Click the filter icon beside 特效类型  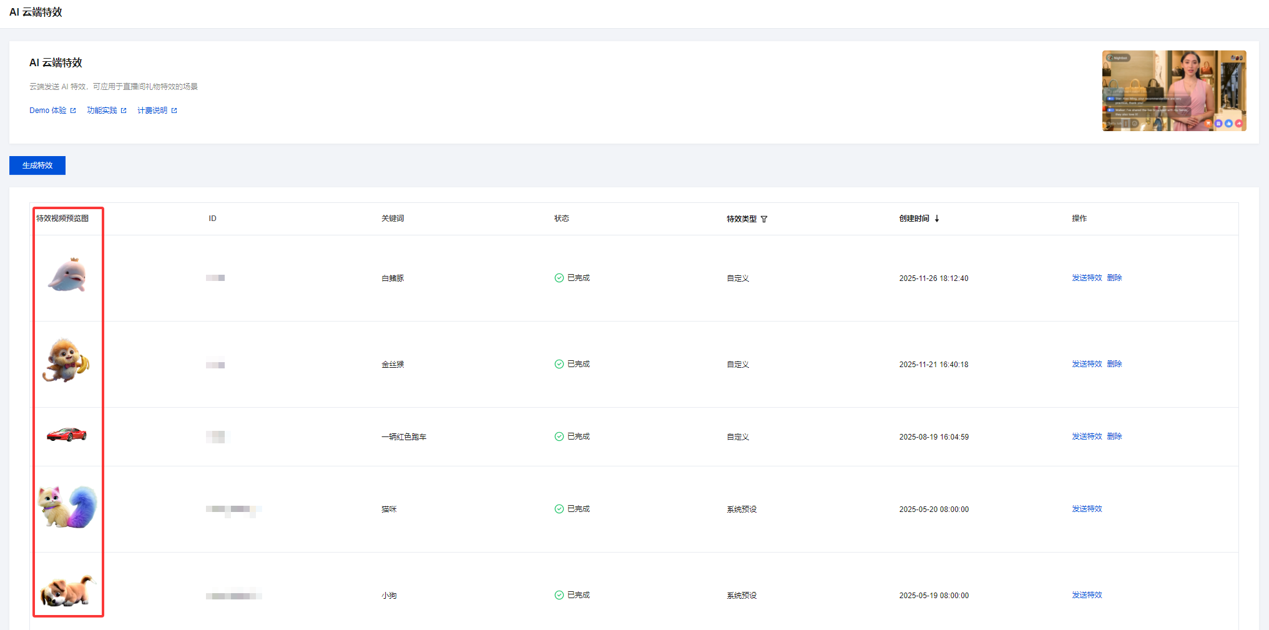click(764, 219)
